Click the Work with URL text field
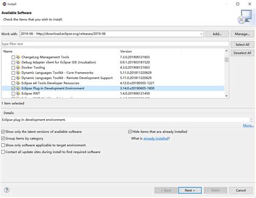 [x=110, y=34]
